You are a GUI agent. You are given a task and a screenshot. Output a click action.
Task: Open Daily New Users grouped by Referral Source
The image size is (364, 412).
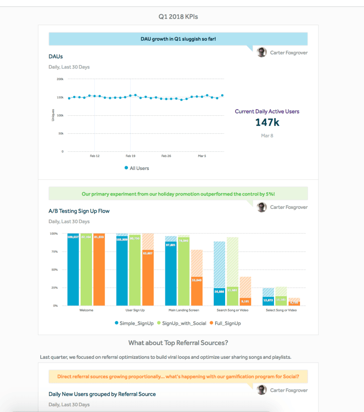[102, 394]
